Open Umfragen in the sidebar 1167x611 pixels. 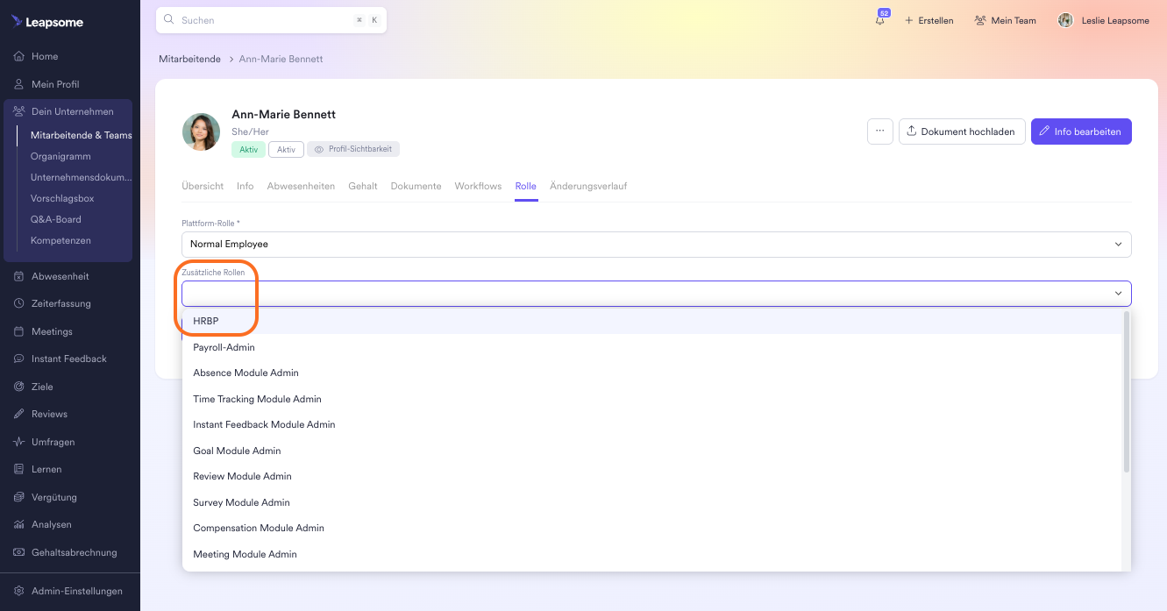53,442
